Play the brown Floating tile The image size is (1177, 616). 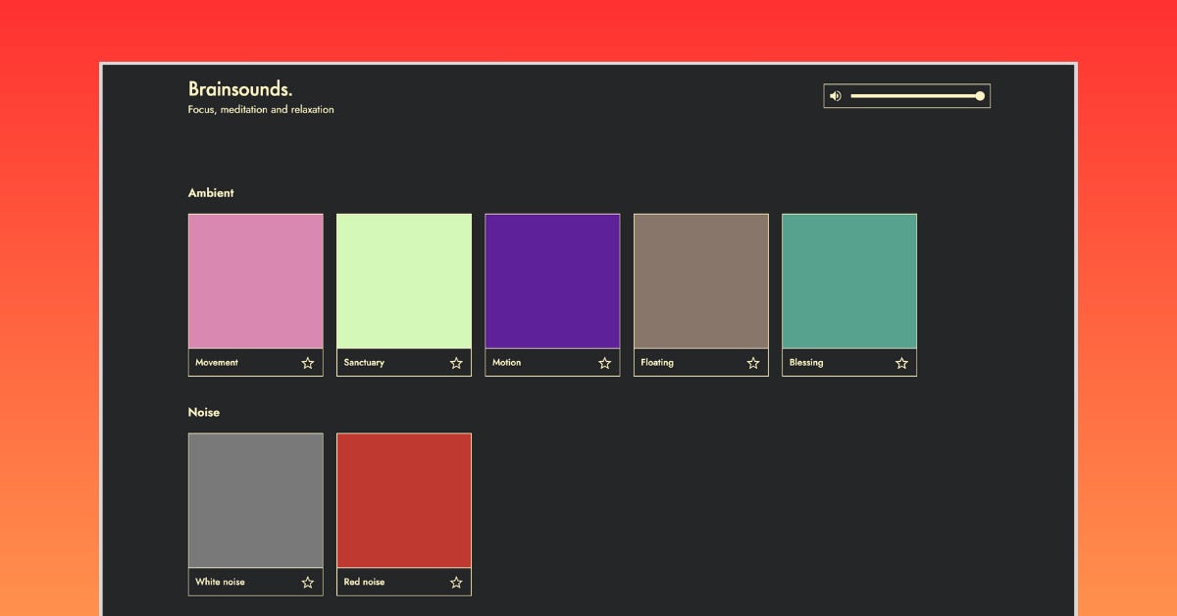pos(701,282)
